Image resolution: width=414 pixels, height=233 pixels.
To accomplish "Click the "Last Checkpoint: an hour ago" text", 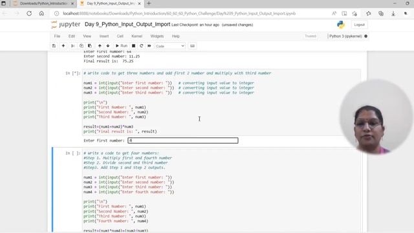I will [195, 25].
